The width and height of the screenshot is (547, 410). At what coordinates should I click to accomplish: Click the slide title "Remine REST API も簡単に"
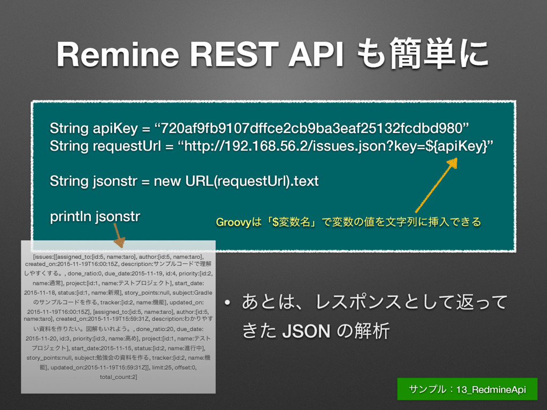coord(272,54)
